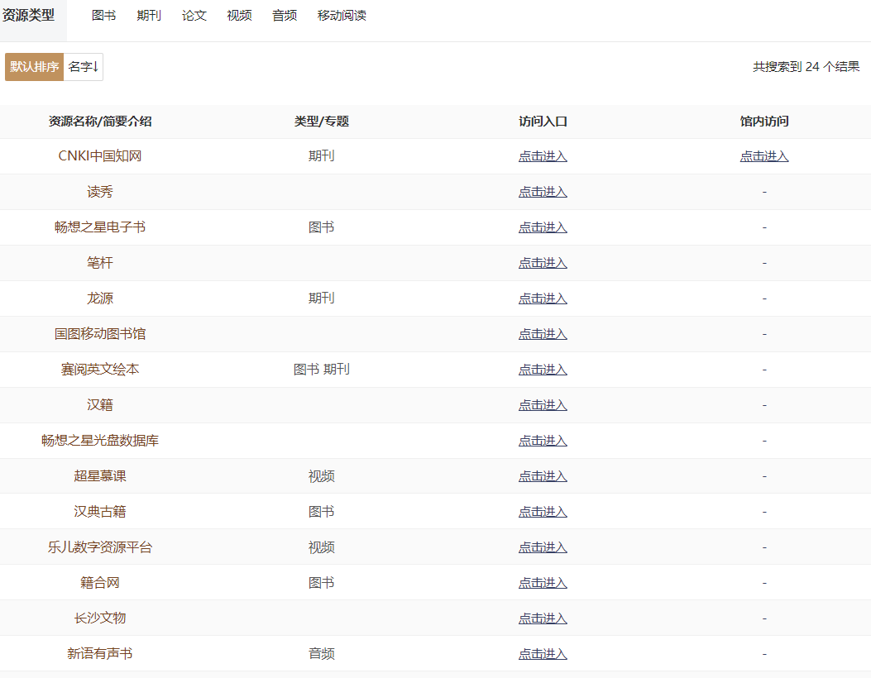Open 畅想之星电子书 resource name
Image resolution: width=871 pixels, height=678 pixels.
pyautogui.click(x=100, y=227)
